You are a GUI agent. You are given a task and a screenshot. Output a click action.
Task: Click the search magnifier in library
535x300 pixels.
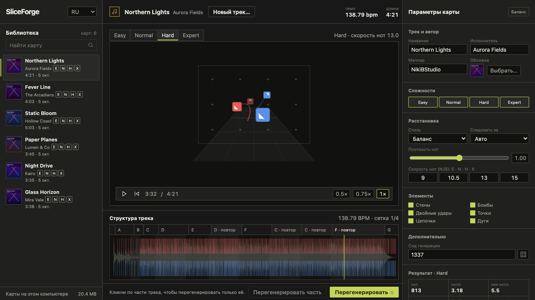[91, 45]
